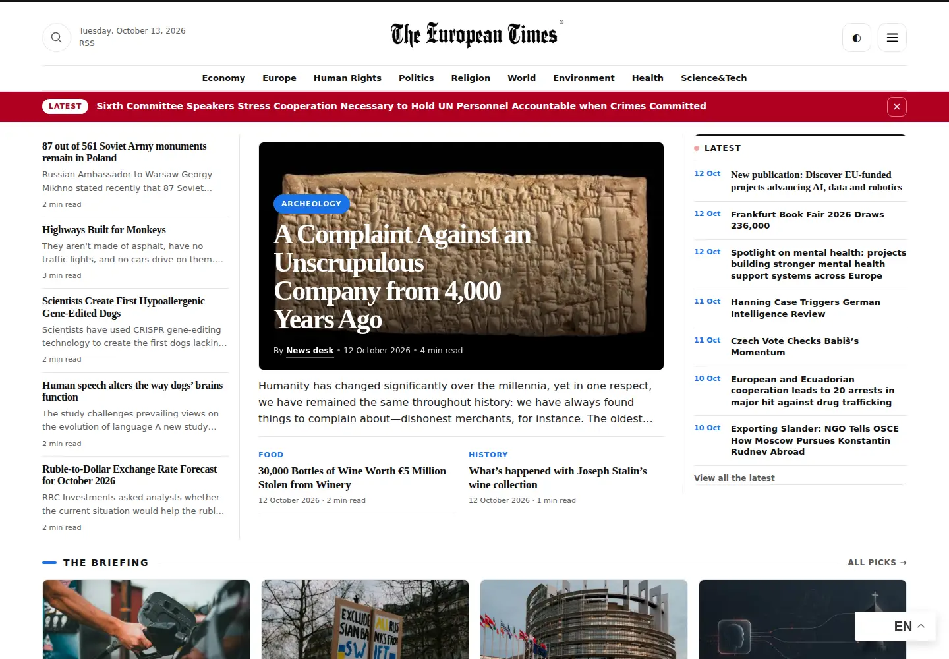The image size is (949, 659).
Task: Read the Hypoallergenic Gene-Edited Dogs story
Action: [x=123, y=307]
